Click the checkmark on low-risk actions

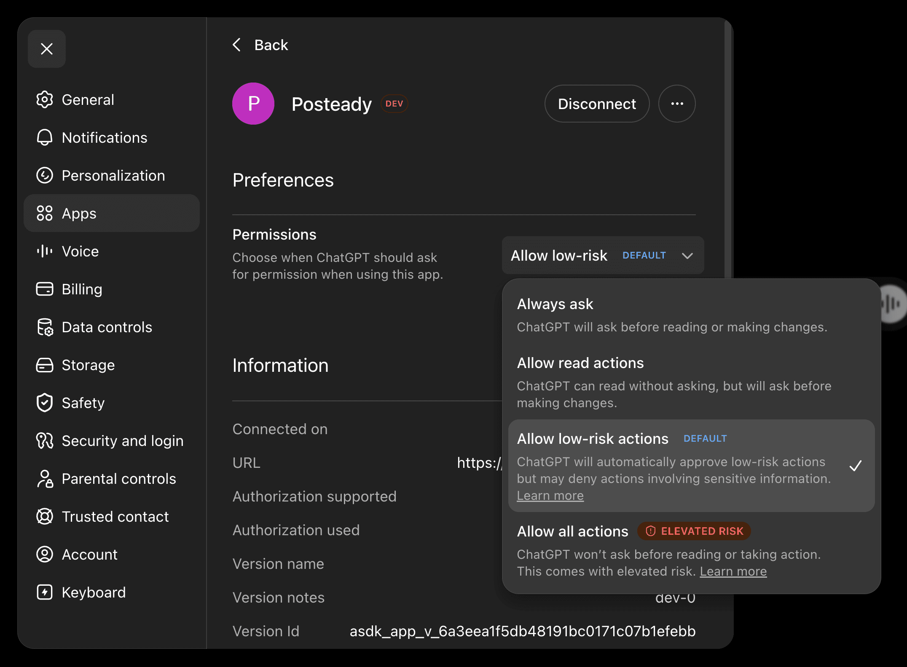855,466
